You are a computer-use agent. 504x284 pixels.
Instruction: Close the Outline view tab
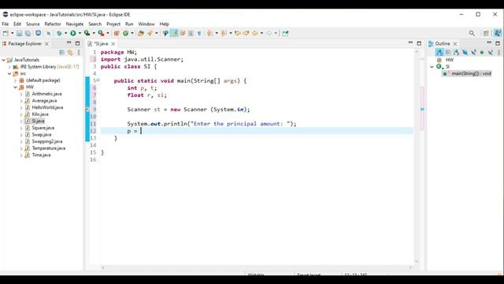pyautogui.click(x=455, y=43)
